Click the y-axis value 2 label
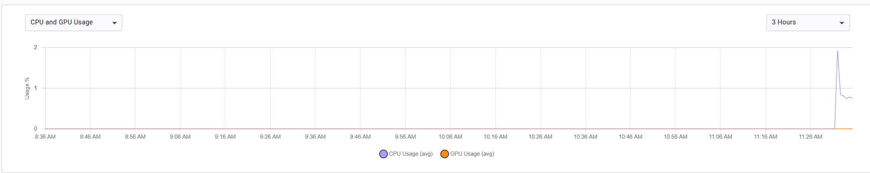The width and height of the screenshot is (870, 173). (36, 47)
